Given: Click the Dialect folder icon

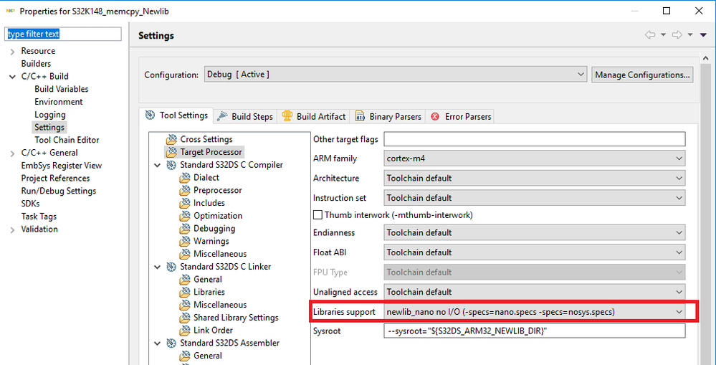Looking at the screenshot, I should click(184, 177).
